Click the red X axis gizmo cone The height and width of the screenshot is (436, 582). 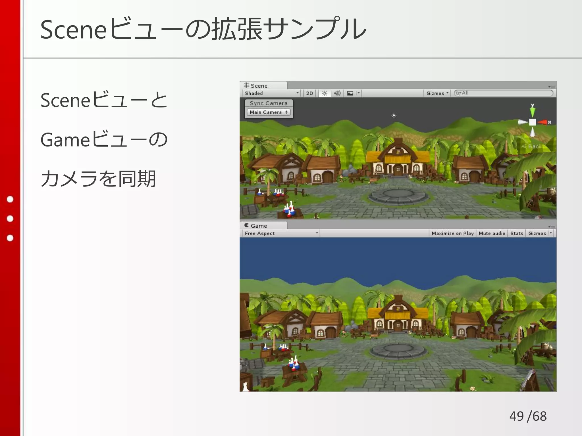[543, 122]
